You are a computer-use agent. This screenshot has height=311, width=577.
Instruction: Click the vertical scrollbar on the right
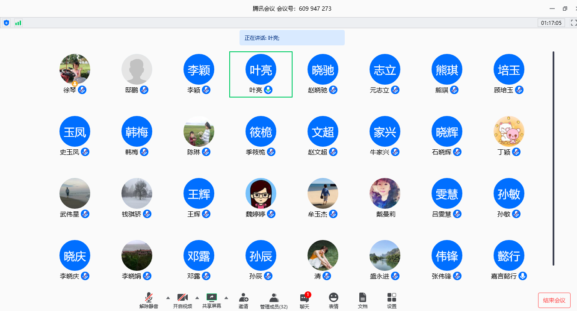tap(553, 158)
